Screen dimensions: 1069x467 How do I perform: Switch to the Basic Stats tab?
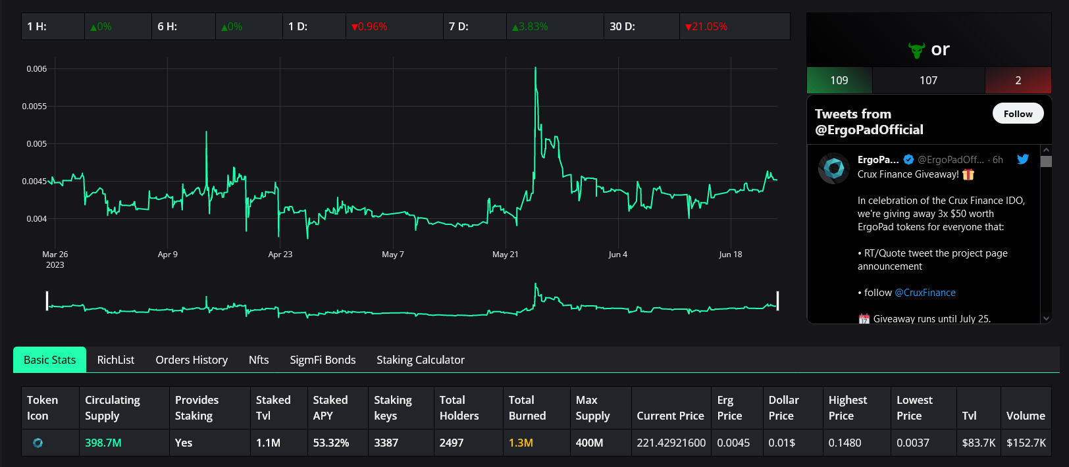(50, 360)
